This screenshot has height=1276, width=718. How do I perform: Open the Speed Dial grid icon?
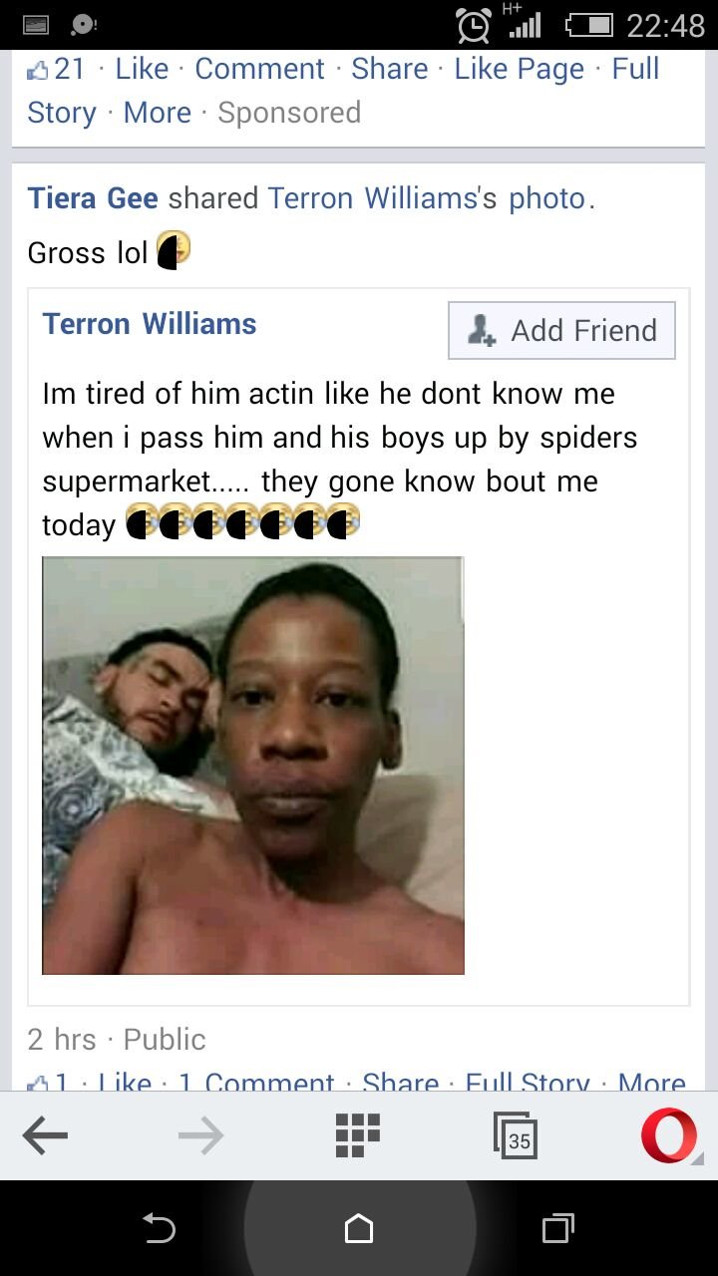coord(358,1135)
